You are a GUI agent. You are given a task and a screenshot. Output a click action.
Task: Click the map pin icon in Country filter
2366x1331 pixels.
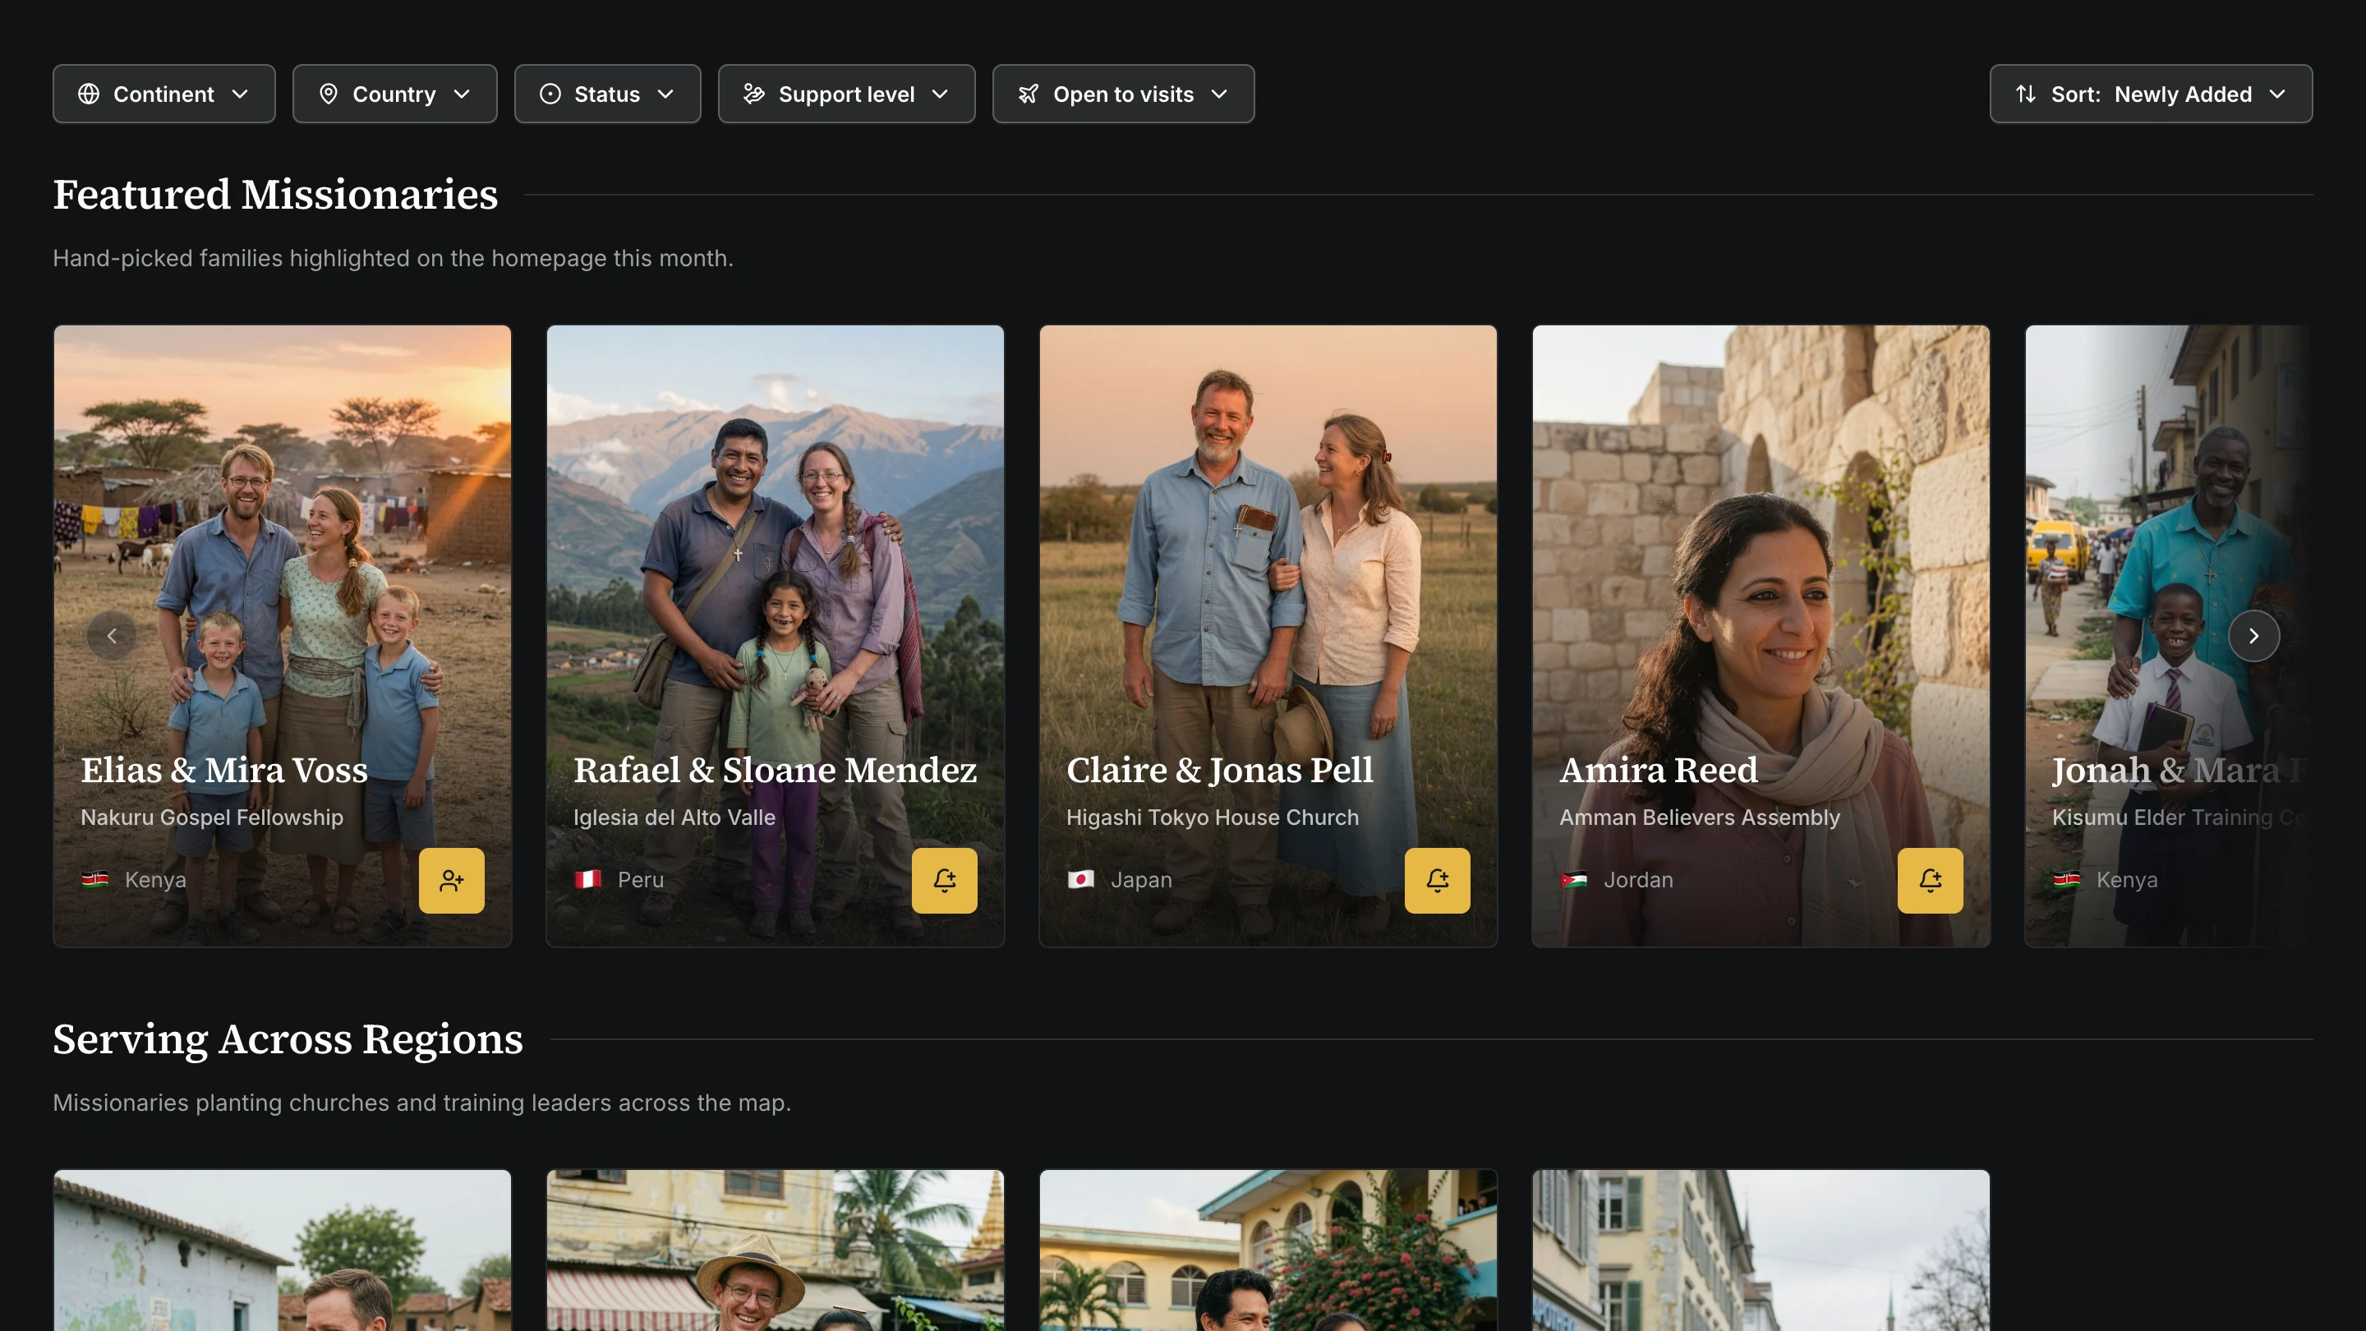328,94
